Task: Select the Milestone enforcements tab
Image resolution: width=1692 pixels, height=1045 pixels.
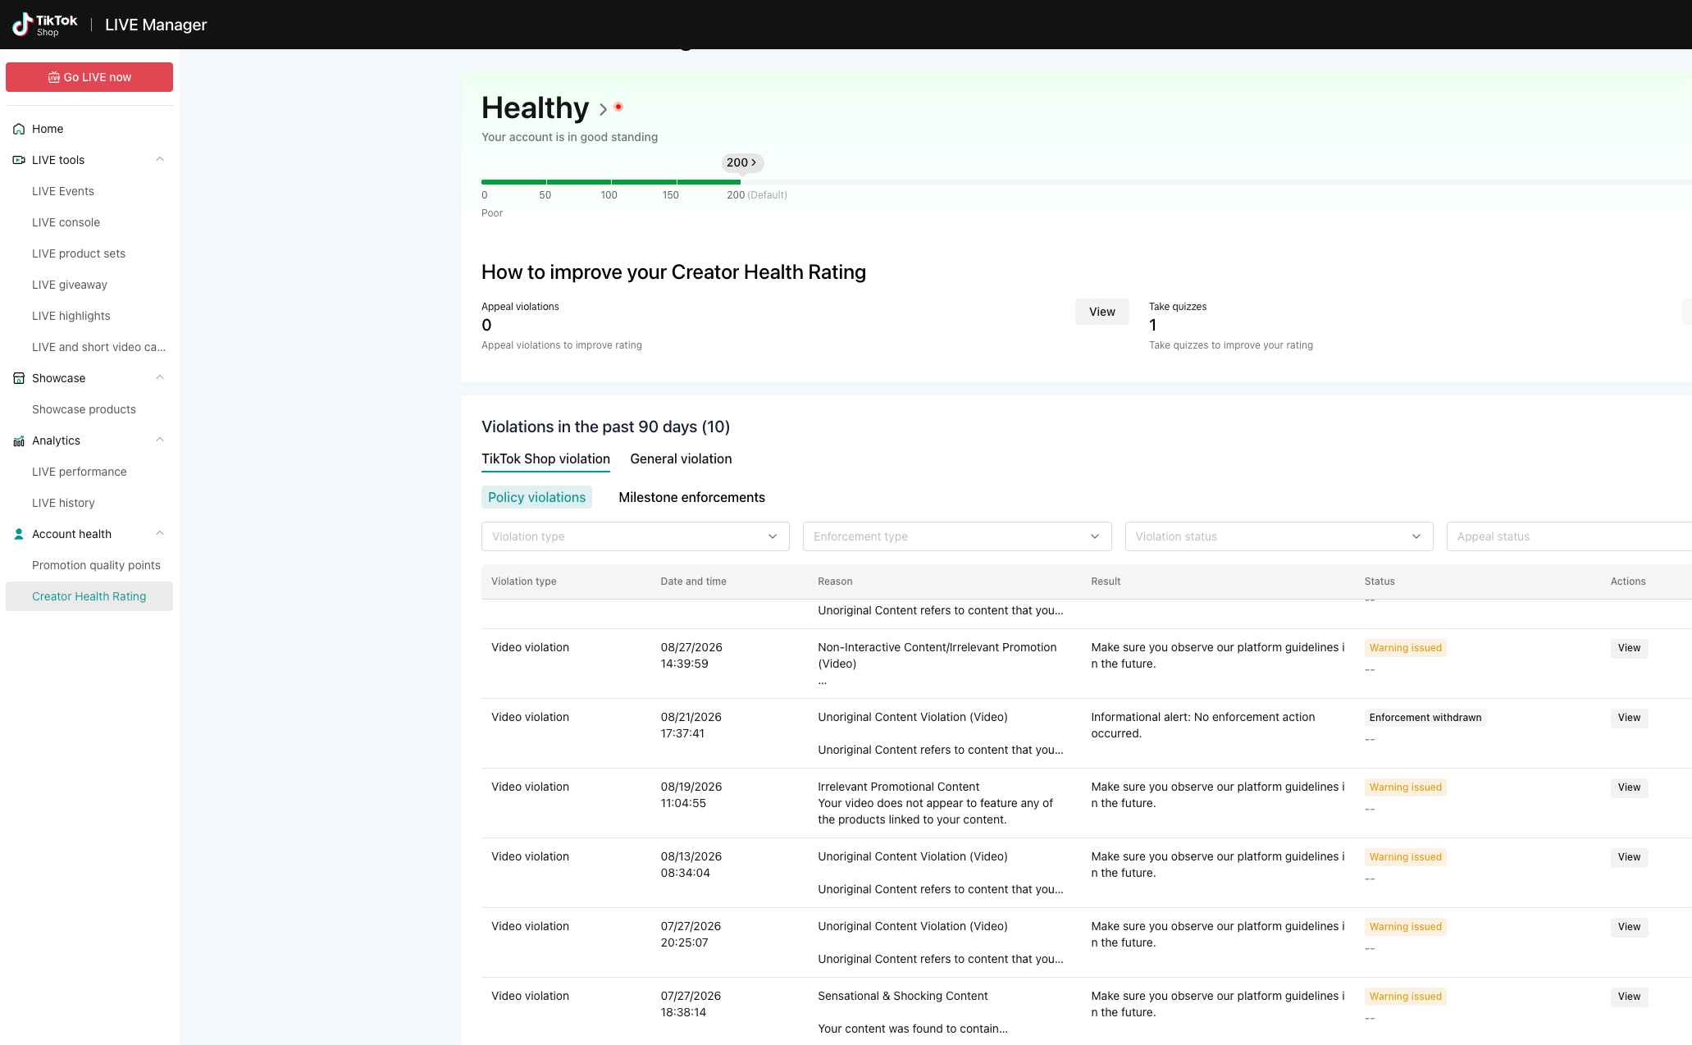Action: 691,497
